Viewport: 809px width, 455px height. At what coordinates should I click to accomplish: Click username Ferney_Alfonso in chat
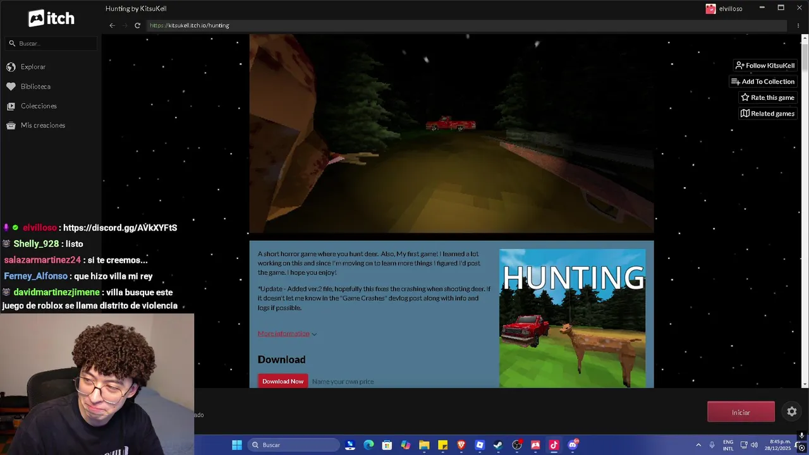[35, 276]
